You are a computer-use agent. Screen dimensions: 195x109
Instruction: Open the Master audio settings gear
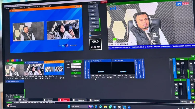click(178, 64)
